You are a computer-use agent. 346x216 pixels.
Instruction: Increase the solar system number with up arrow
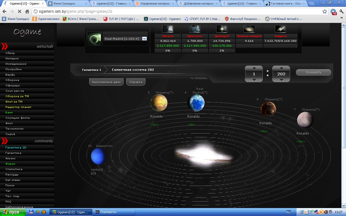(281, 68)
